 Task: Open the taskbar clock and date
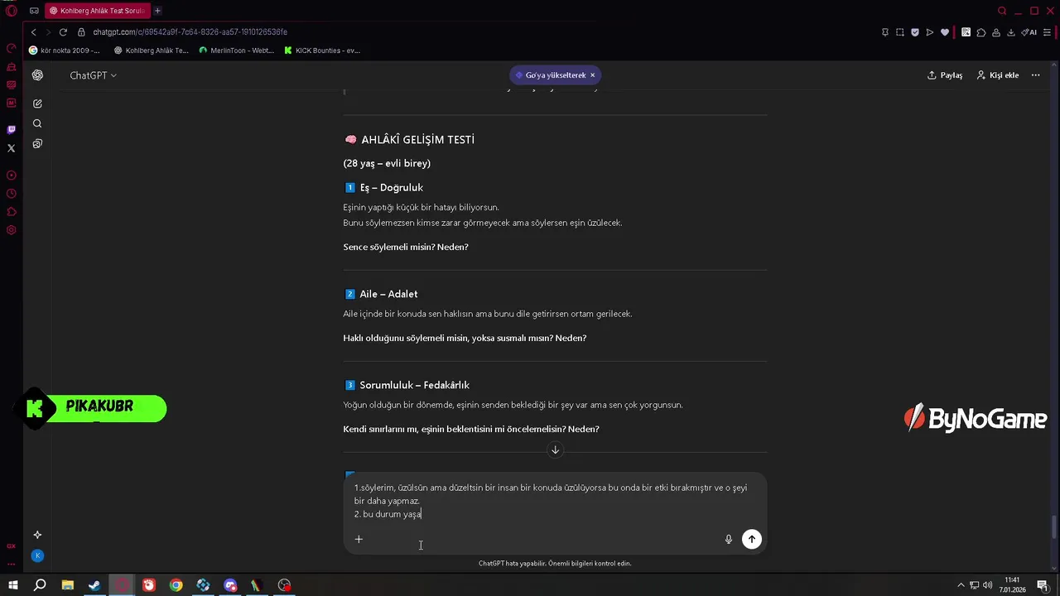(1011, 585)
